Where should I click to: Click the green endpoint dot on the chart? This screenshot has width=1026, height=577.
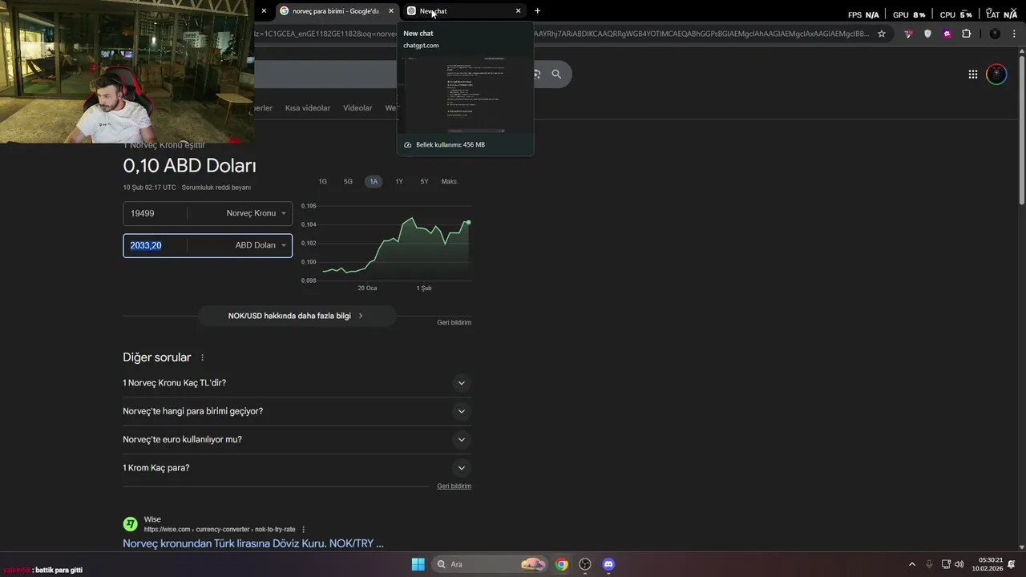click(x=468, y=222)
